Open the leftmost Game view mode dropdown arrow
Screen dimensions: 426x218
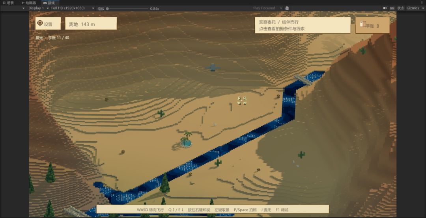pyautogui.click(x=23, y=8)
